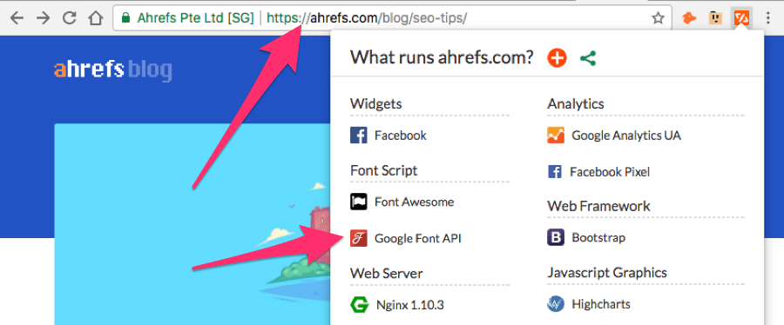
Task: Open the Chrome three-dot menu
Action: [768, 18]
